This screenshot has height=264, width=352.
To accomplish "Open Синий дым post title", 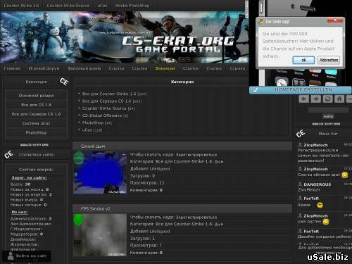I will click(x=93, y=146).
